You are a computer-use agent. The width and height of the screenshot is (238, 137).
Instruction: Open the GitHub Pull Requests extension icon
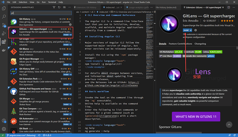[13, 92]
